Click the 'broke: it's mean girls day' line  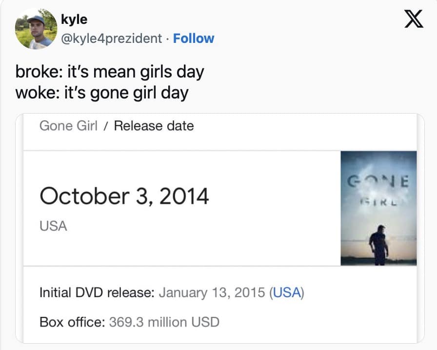coord(109,72)
